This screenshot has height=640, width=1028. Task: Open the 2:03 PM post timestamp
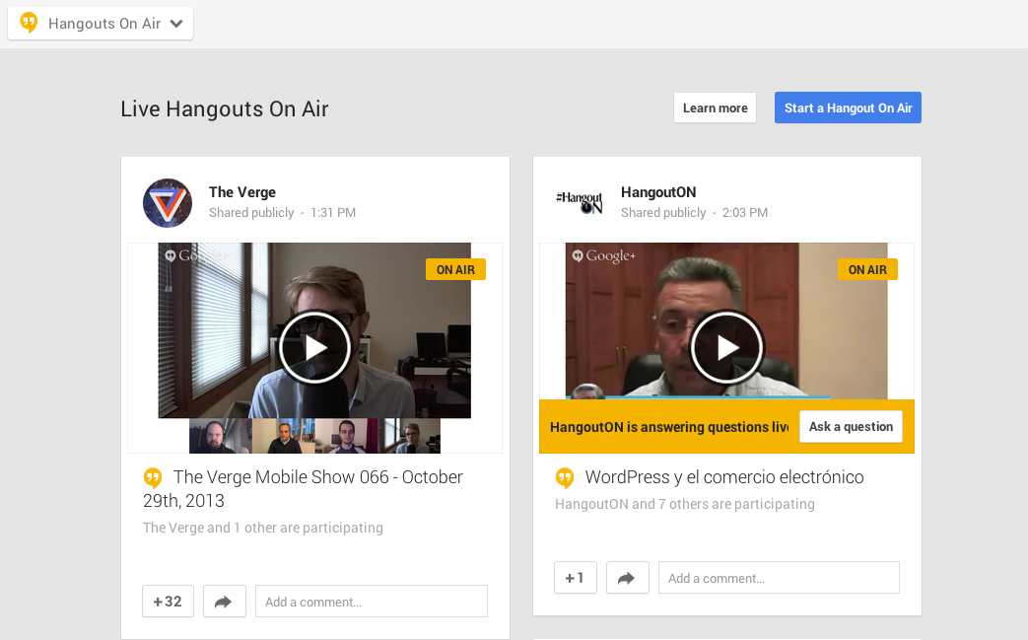745,212
